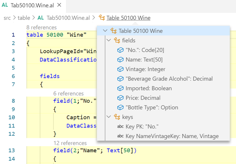Image resolution: width=236 pixels, height=164 pixels.
Task: Click the cube icon beside Imported: Boolean
Action: tap(120, 89)
